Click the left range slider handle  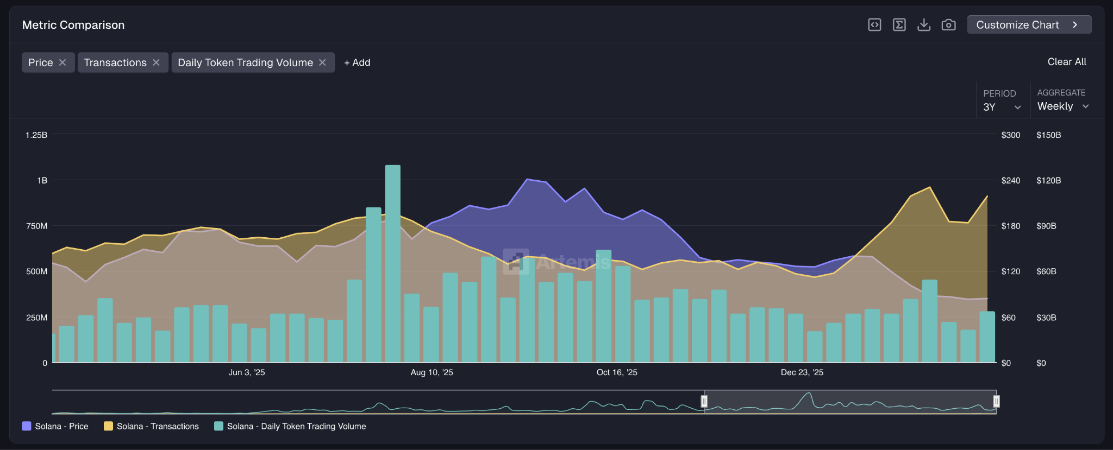point(704,401)
